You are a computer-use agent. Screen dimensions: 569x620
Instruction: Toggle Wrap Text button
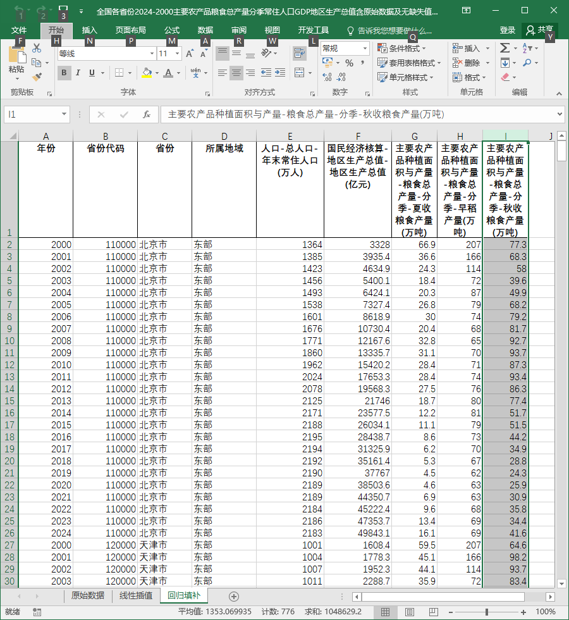click(300, 53)
